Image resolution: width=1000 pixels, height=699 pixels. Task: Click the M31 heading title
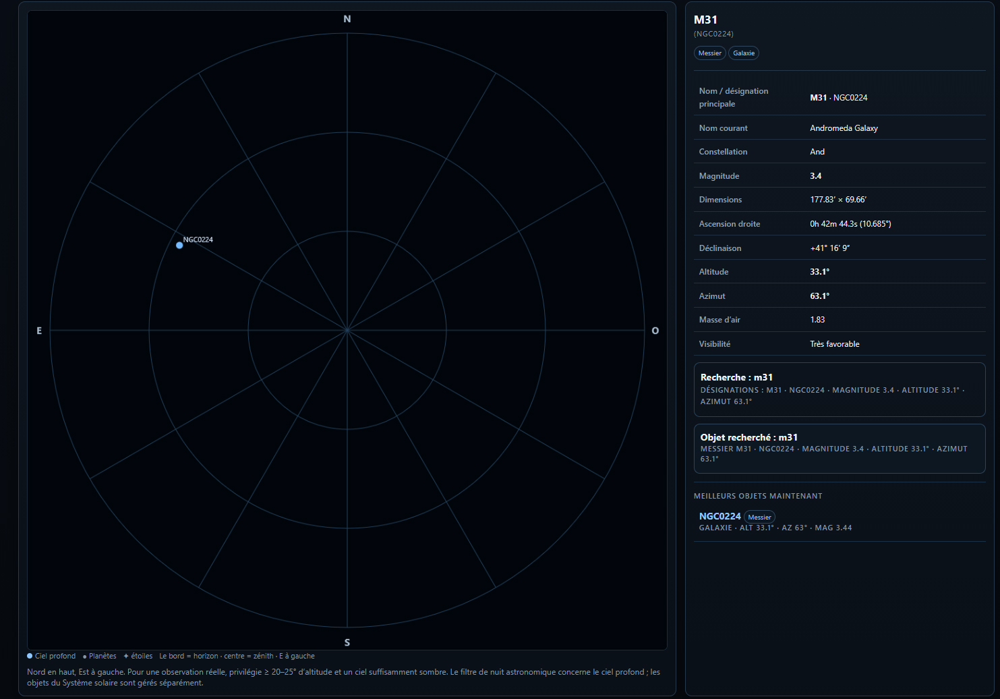point(705,20)
